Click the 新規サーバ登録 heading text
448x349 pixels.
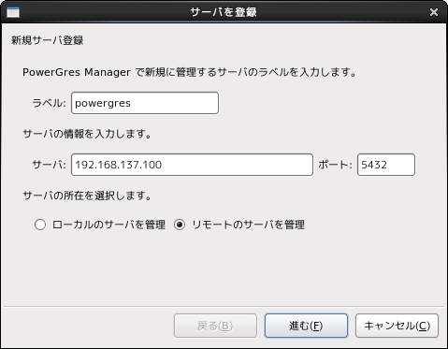pos(48,40)
